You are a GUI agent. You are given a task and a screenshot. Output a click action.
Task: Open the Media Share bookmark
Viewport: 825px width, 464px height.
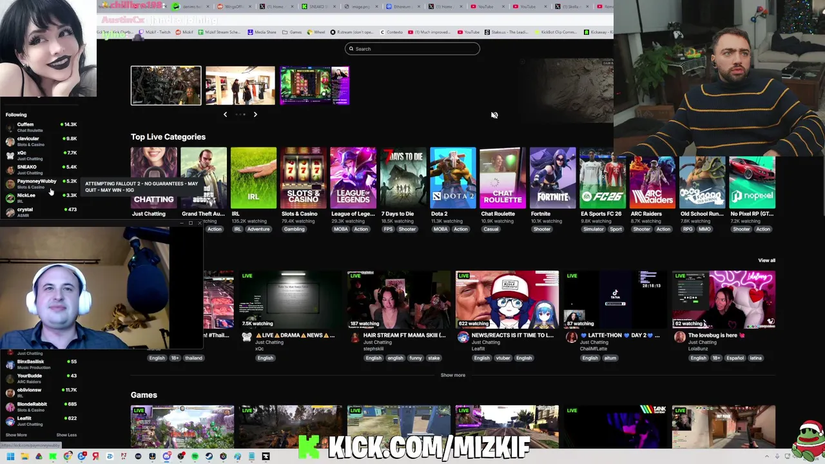[x=262, y=32]
